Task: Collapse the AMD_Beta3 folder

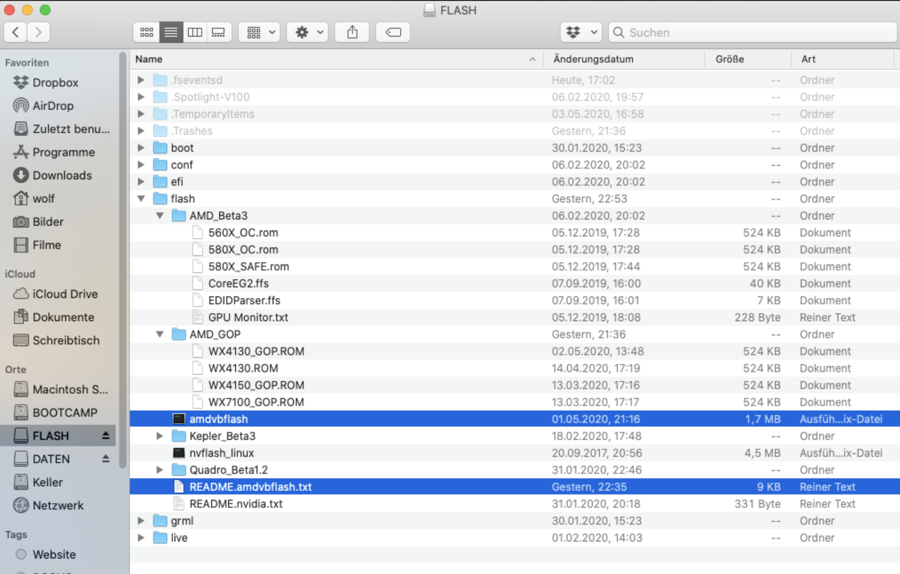Action: click(160, 216)
